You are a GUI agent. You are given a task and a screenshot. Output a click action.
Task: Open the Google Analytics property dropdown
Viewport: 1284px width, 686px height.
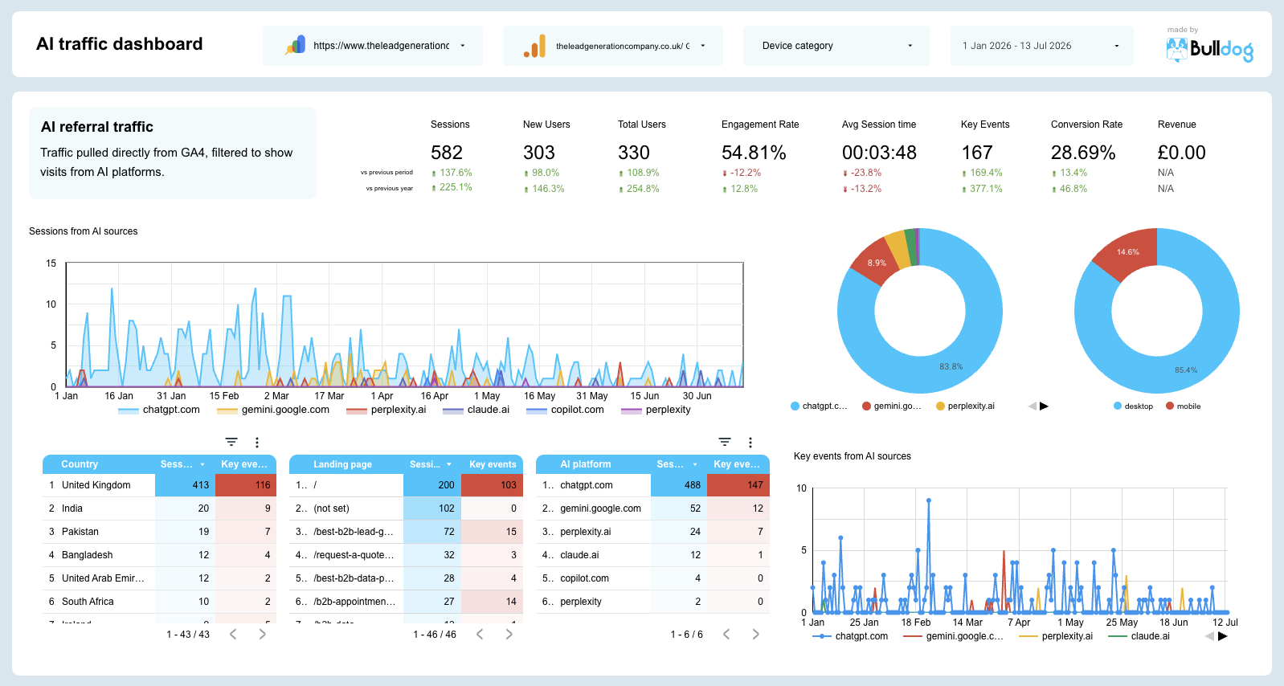pyautogui.click(x=612, y=46)
